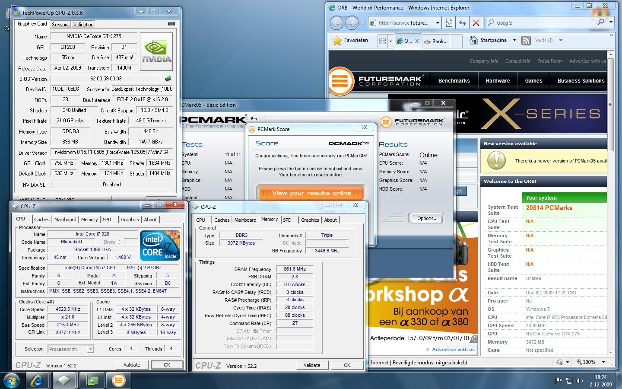Screen dimensions: 622x389
Task: Click the Feeds RSS icon
Action: [526, 40]
